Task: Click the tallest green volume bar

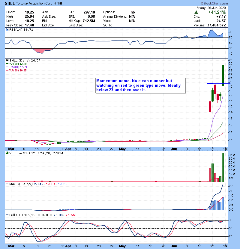Action: pyautogui.click(x=223, y=167)
